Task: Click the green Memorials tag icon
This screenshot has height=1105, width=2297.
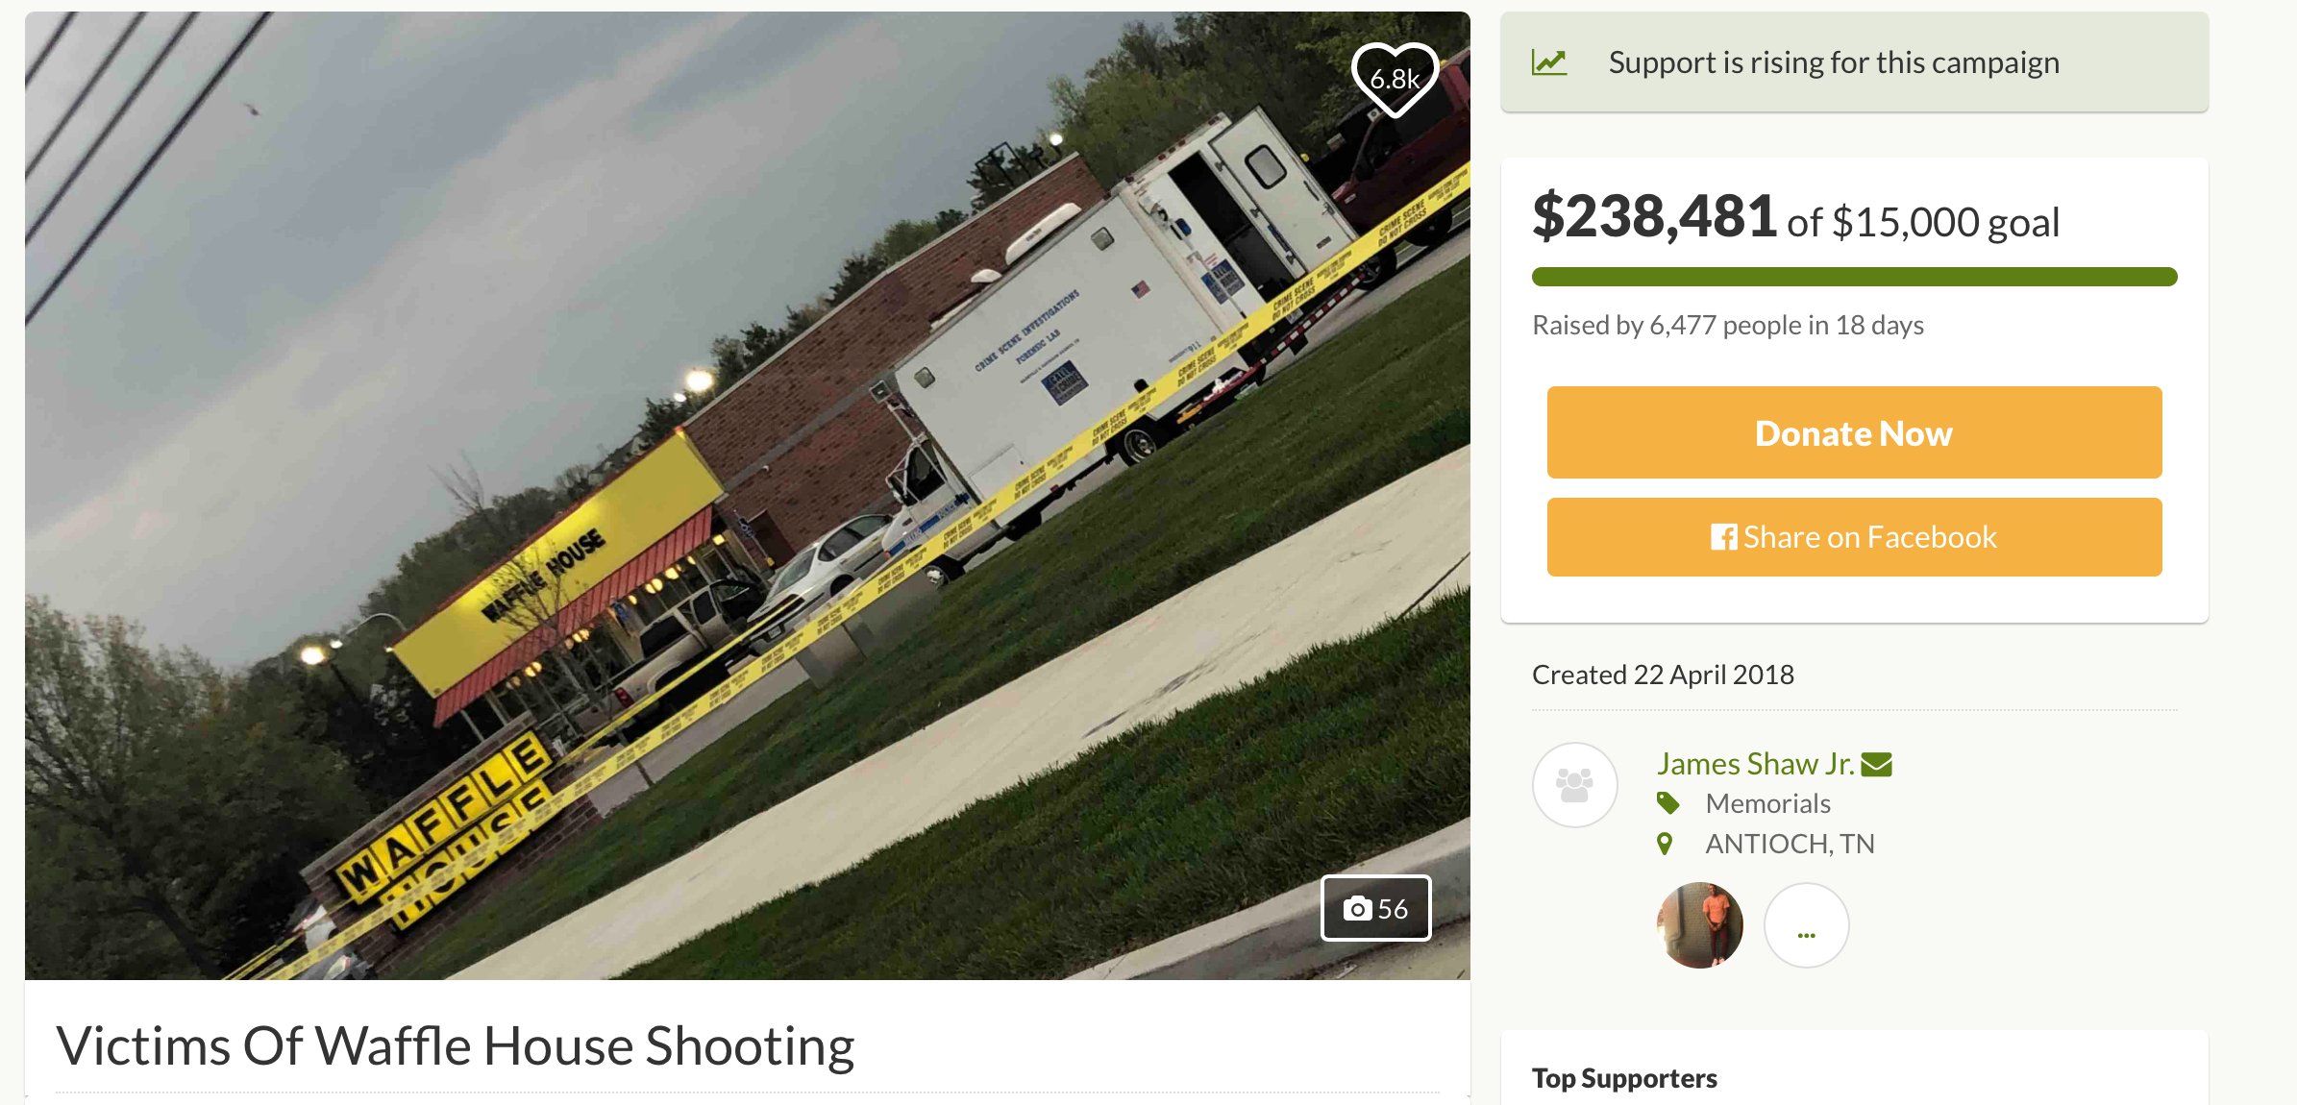Action: 1668,803
